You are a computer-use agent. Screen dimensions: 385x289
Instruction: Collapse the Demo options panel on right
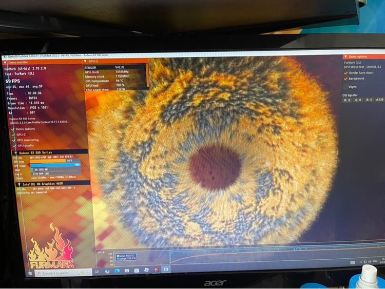click(x=345, y=56)
